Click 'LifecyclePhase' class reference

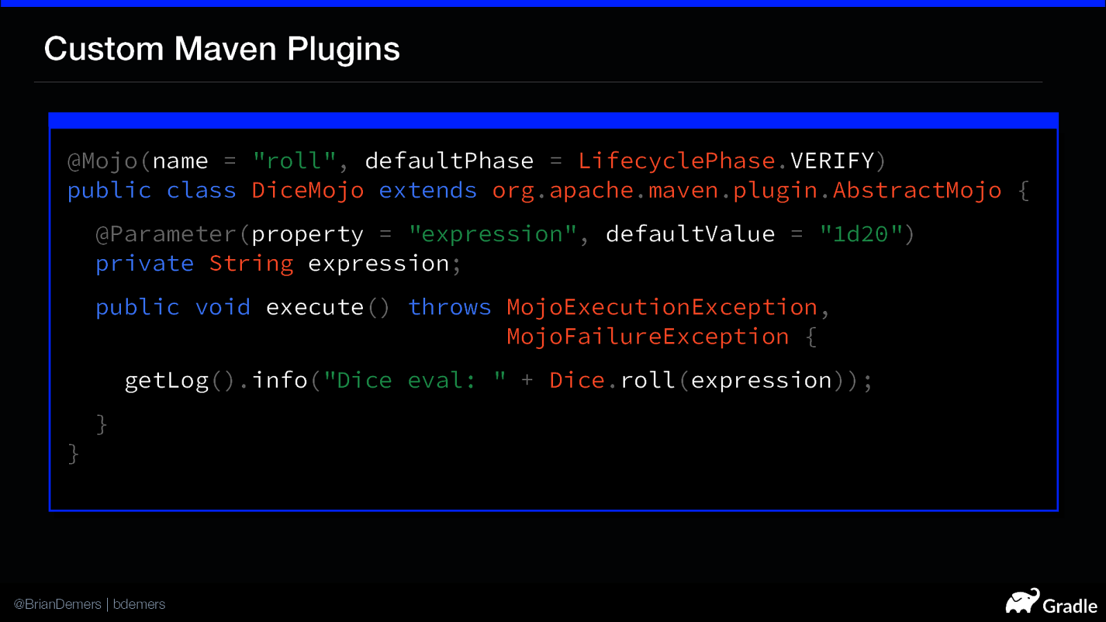tap(677, 161)
